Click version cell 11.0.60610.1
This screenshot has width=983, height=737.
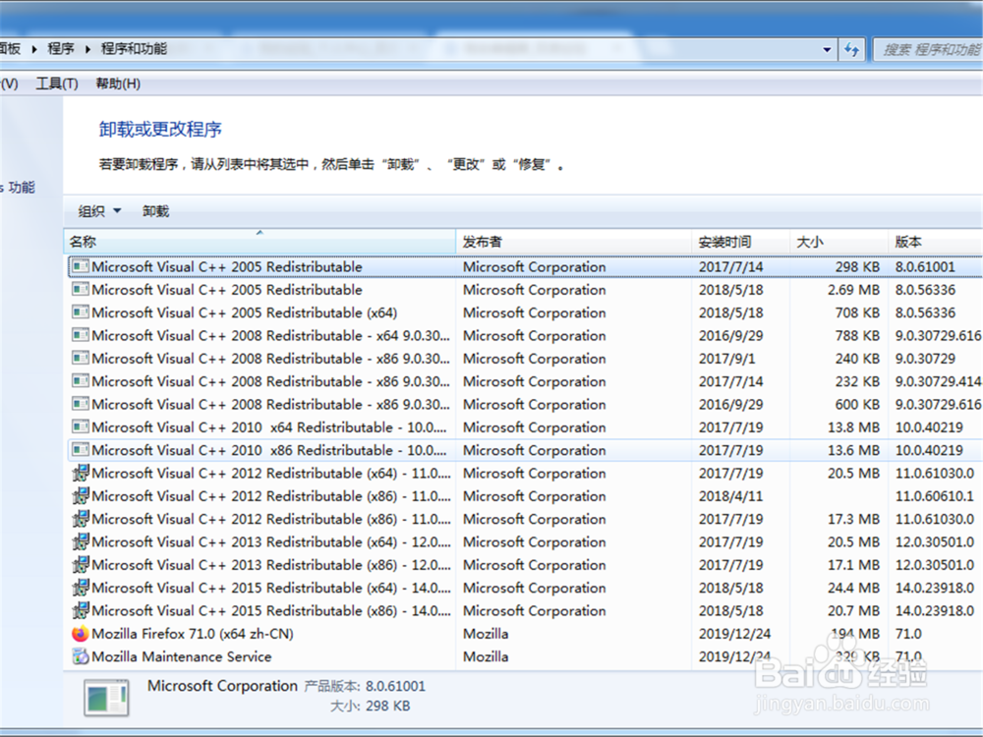(x=935, y=495)
